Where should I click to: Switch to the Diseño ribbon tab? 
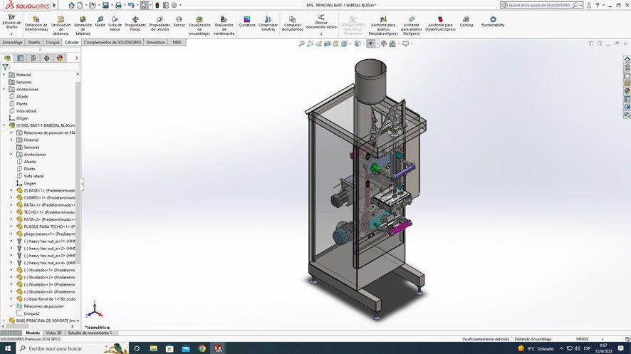tap(34, 42)
